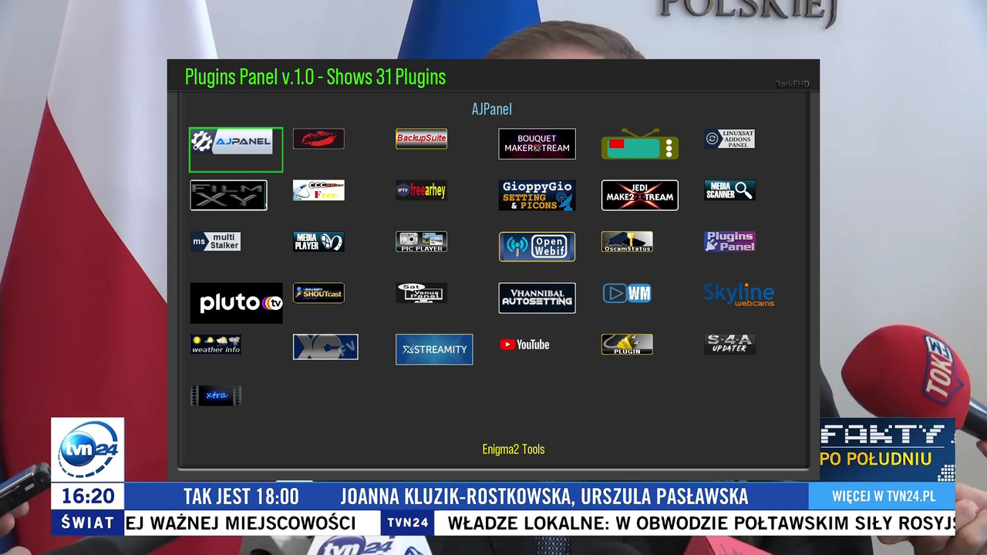The image size is (987, 555).
Task: Click the ŚWIAT ticker label
Action: coord(88,523)
